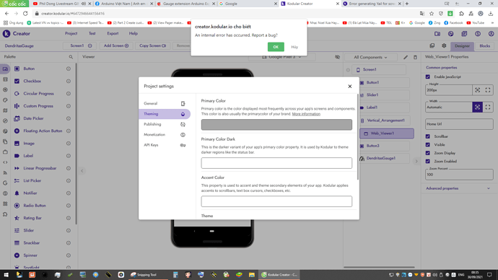Open the Monetization settings tab

click(x=165, y=135)
